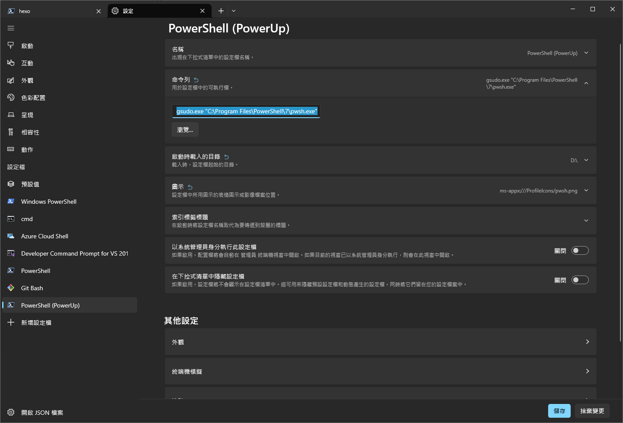Reset the 圖示 icon setting
This screenshot has height=423, width=623.
(x=190, y=187)
